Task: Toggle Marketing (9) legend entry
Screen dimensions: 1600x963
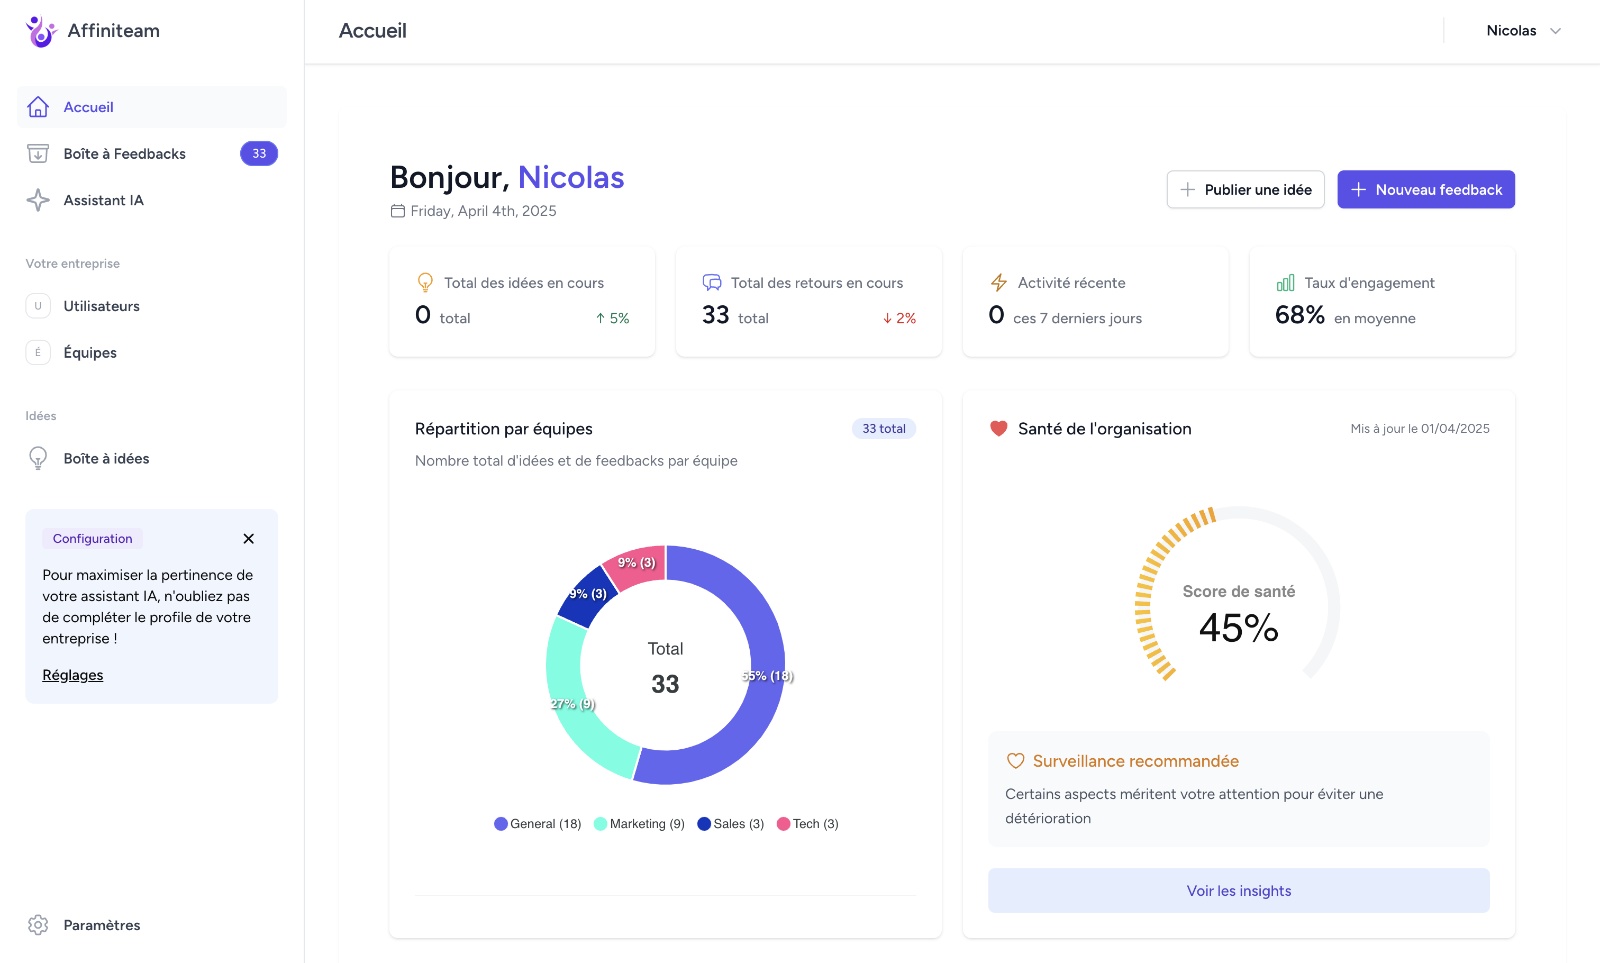Action: 639,823
